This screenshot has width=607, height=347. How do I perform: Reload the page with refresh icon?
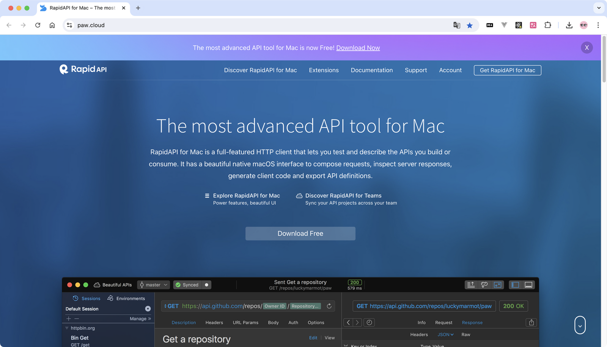point(38,25)
